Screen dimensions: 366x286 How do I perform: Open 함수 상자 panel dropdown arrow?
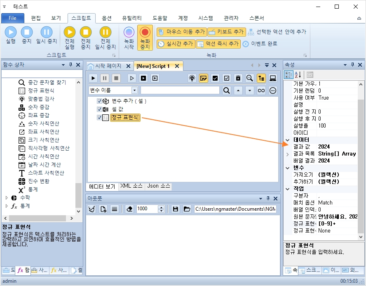63,65
